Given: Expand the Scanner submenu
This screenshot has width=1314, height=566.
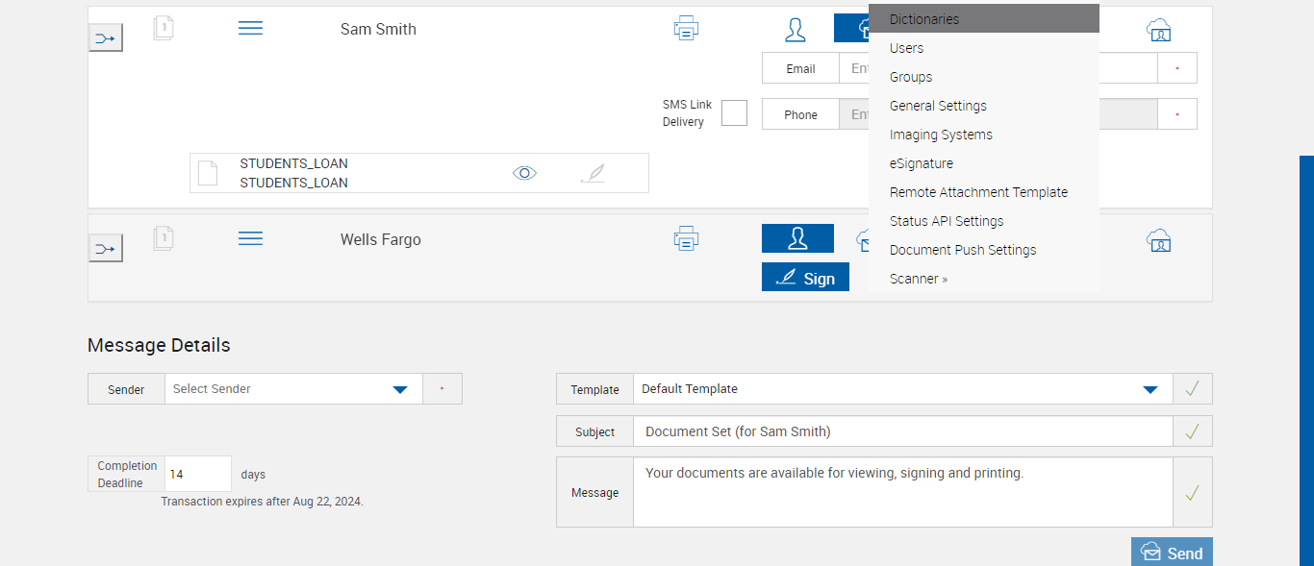Looking at the screenshot, I should pos(919,279).
